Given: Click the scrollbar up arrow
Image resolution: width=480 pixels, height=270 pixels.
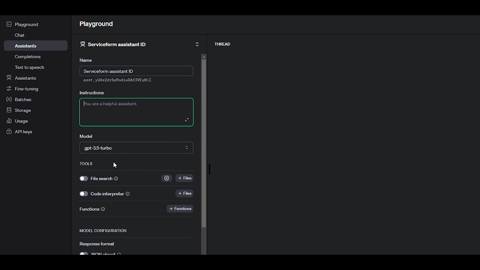Looking at the screenshot, I should [x=204, y=57].
